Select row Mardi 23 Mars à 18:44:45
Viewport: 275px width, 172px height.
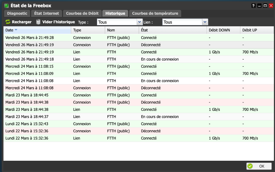pos(139,95)
